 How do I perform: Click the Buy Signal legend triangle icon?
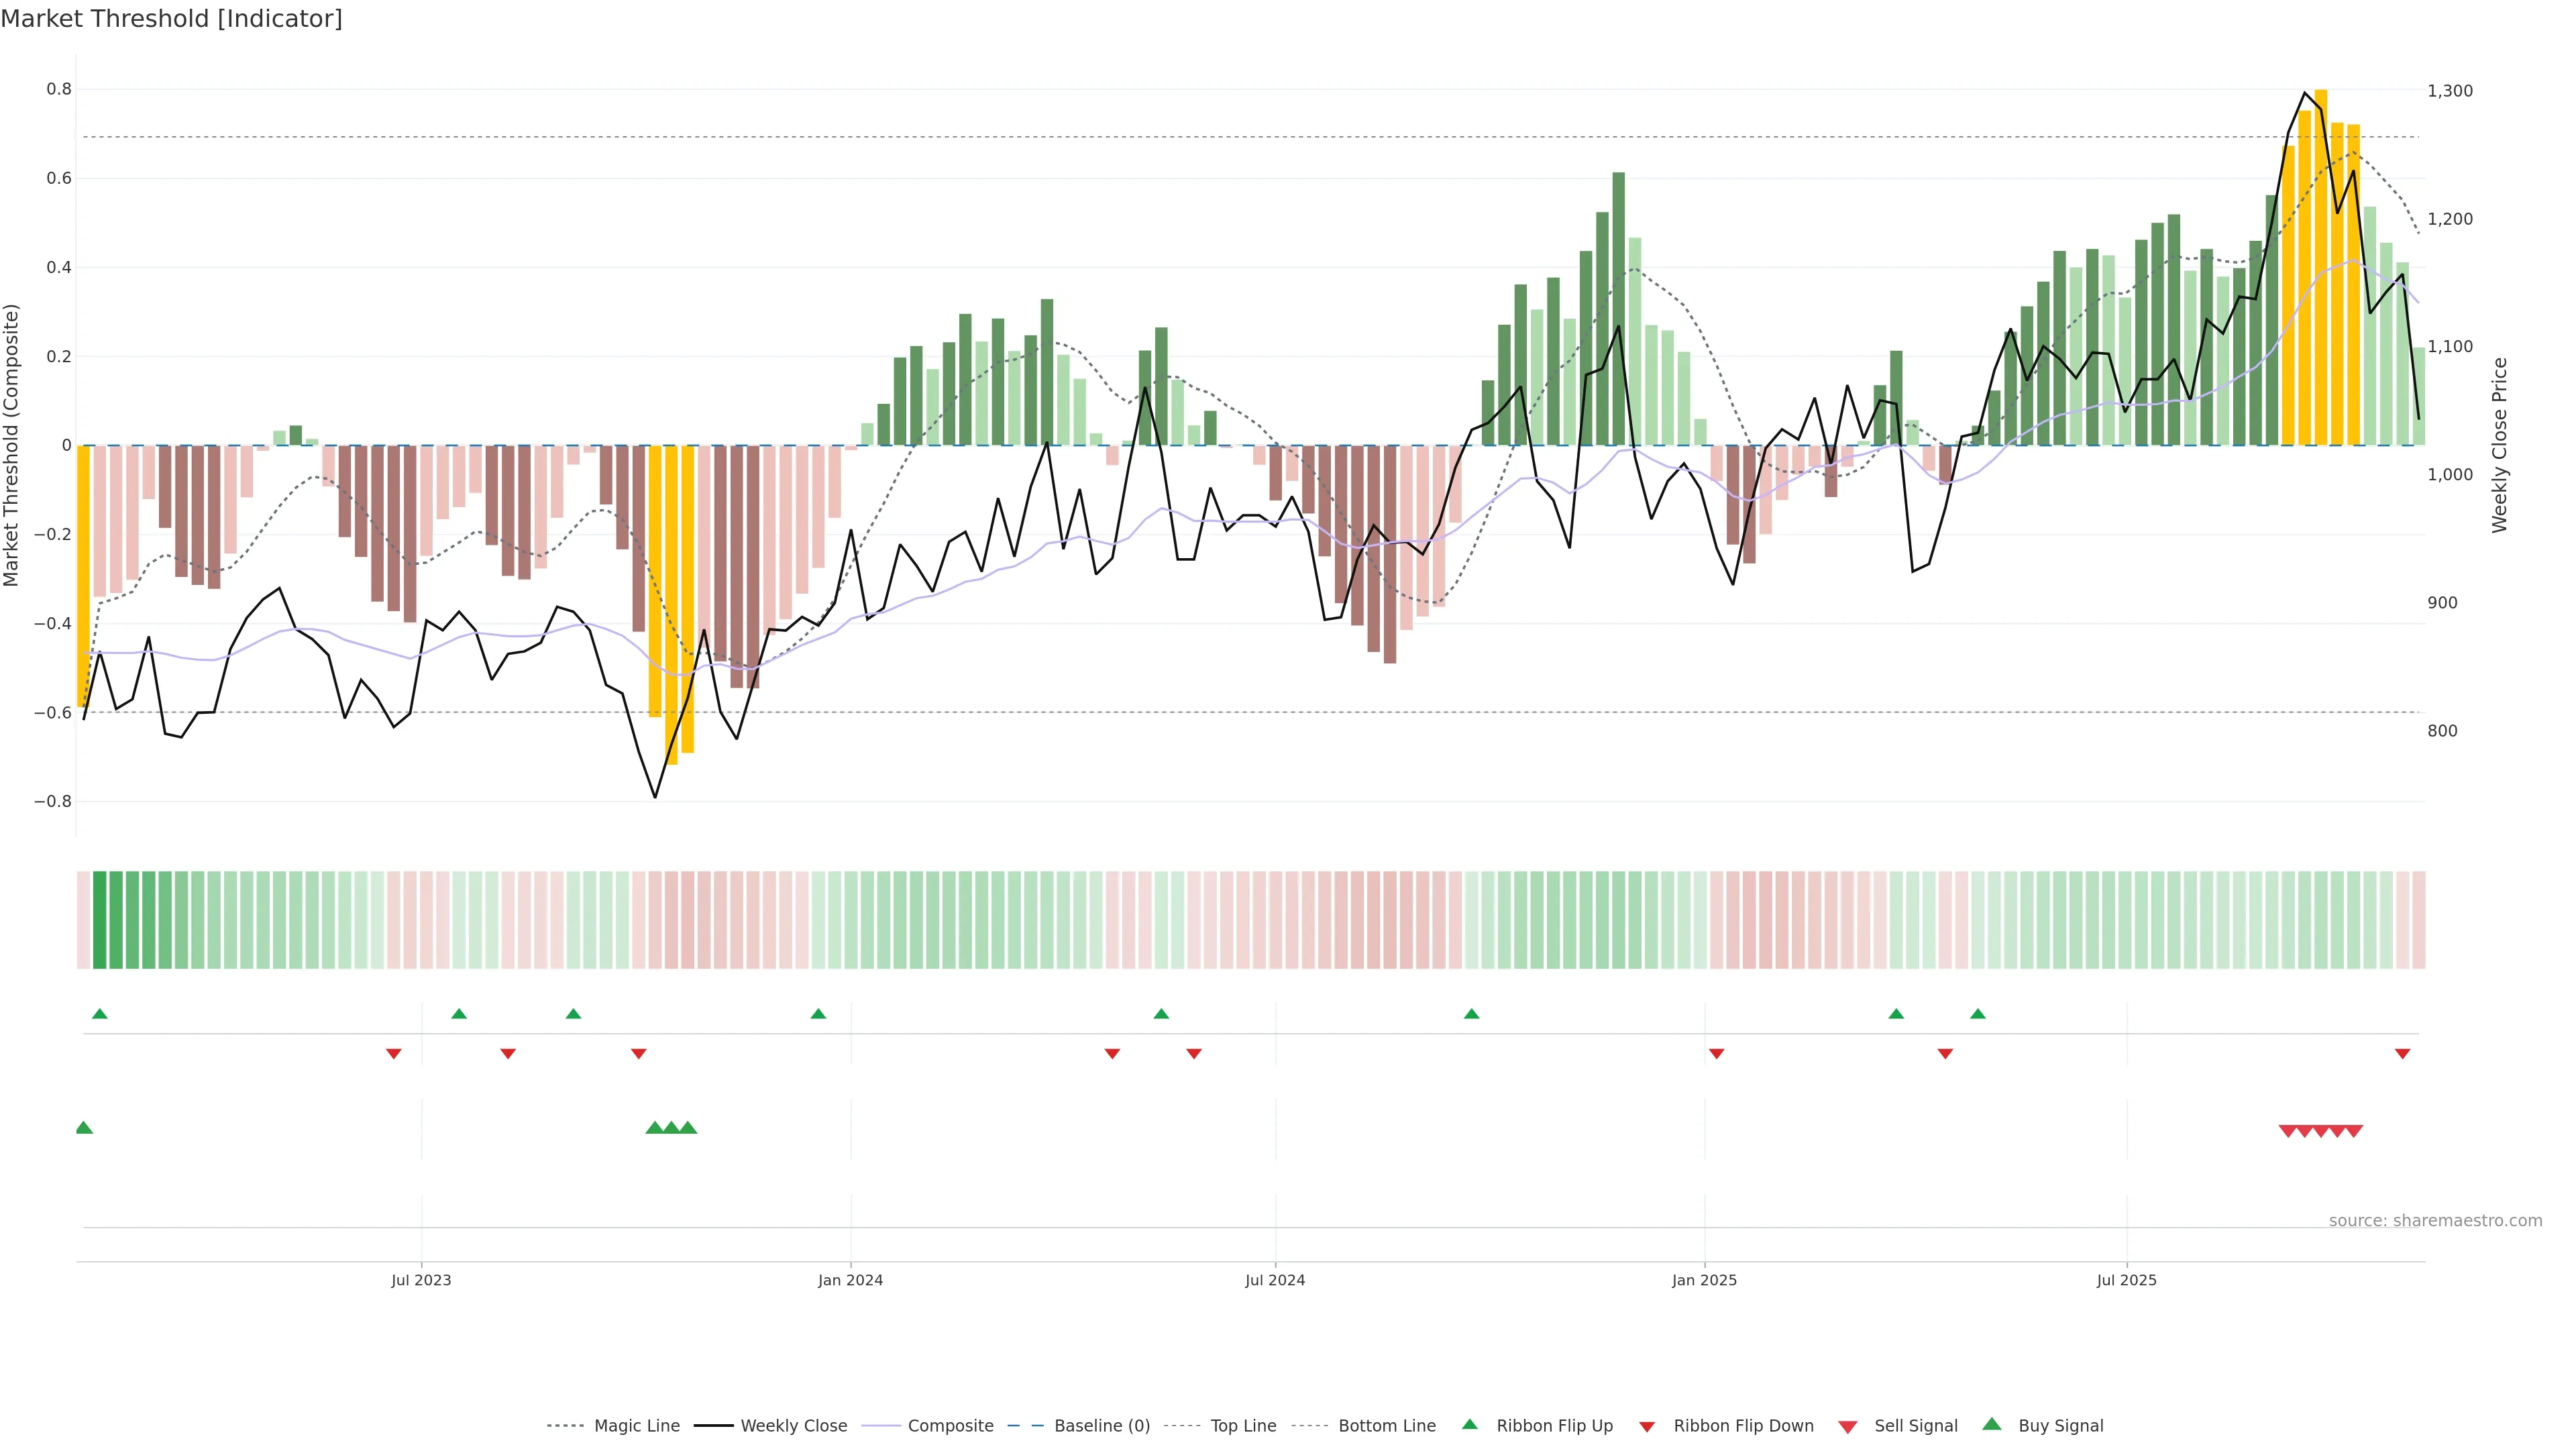coord(1992,1425)
